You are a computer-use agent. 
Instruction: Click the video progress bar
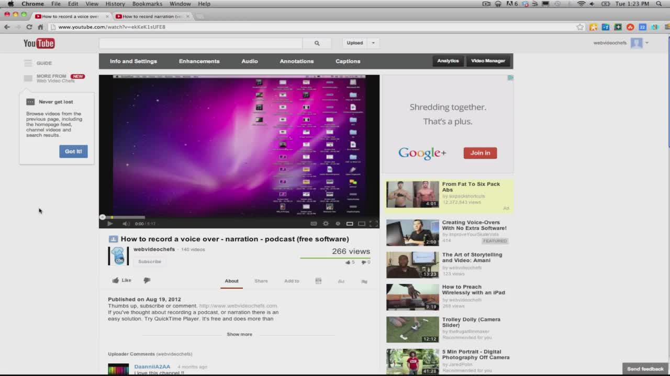coord(239,217)
